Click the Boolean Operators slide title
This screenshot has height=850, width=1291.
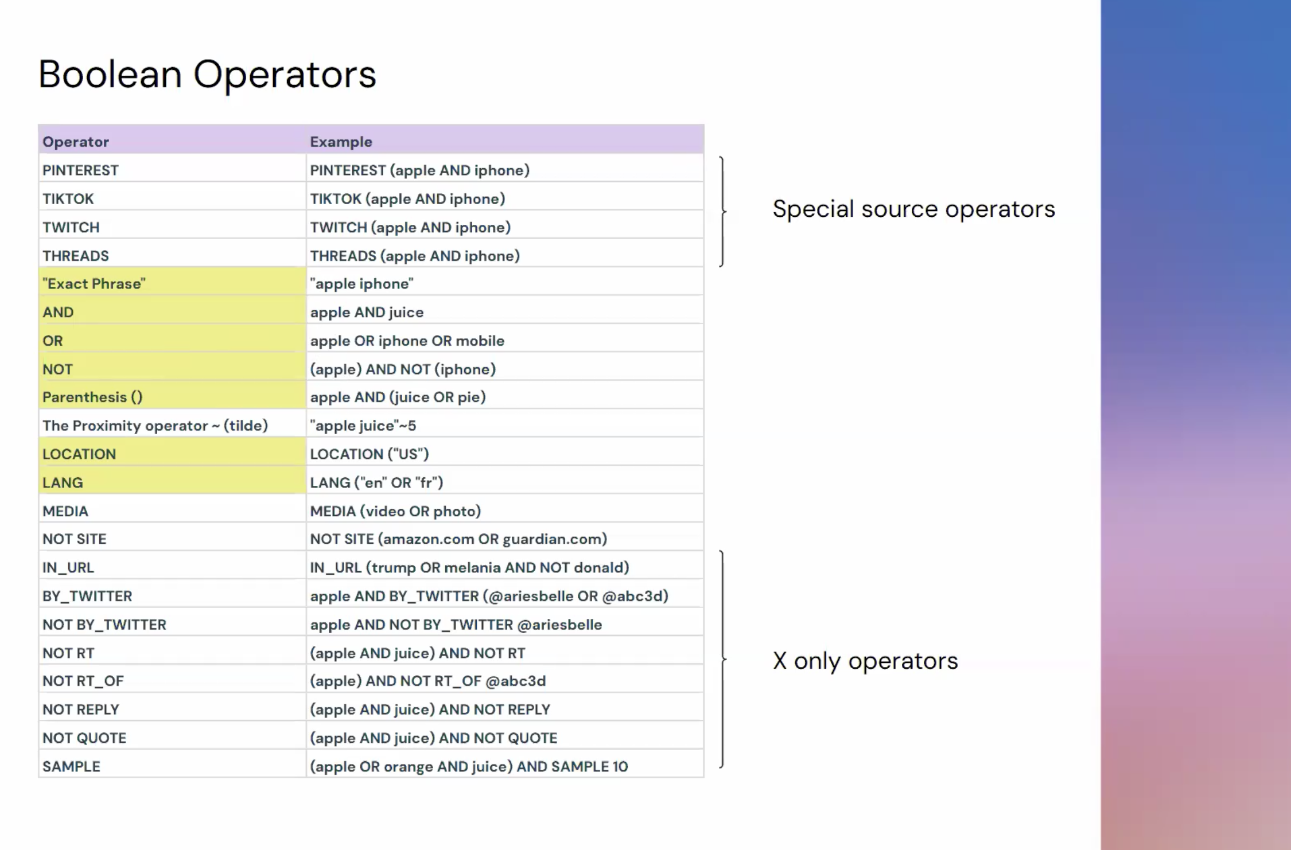[x=207, y=75]
